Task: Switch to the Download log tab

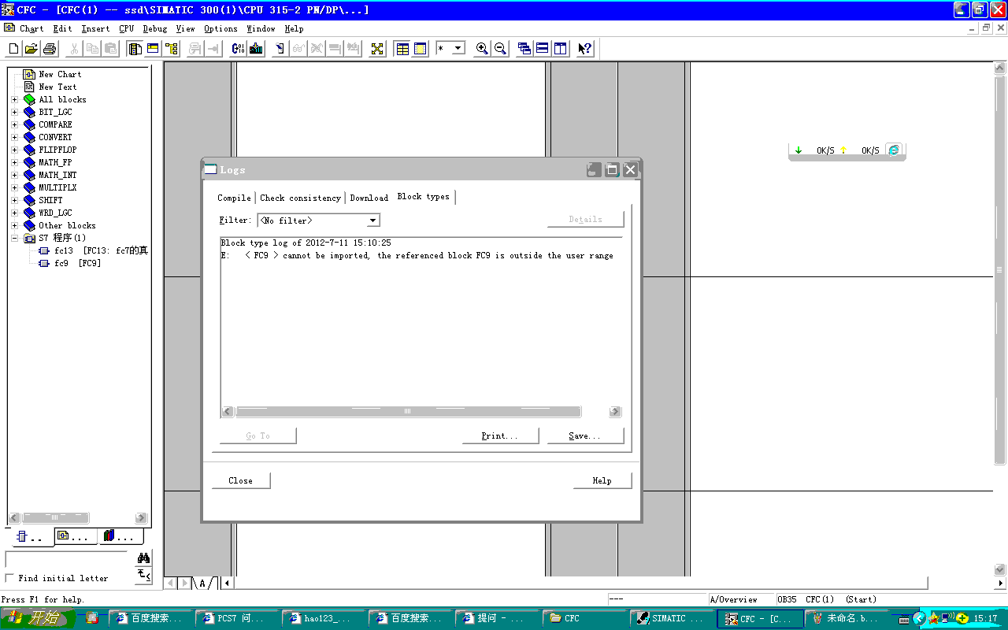Action: 369,198
